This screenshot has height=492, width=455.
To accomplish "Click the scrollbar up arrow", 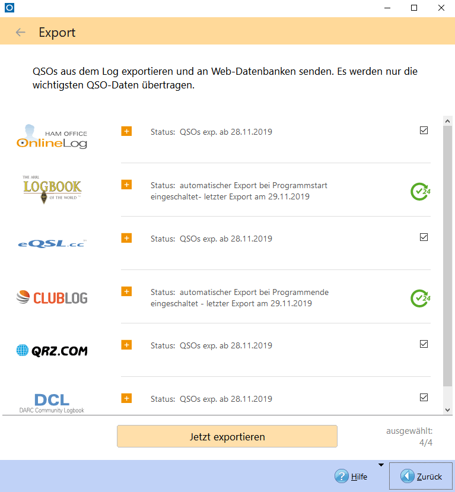I will (447, 121).
